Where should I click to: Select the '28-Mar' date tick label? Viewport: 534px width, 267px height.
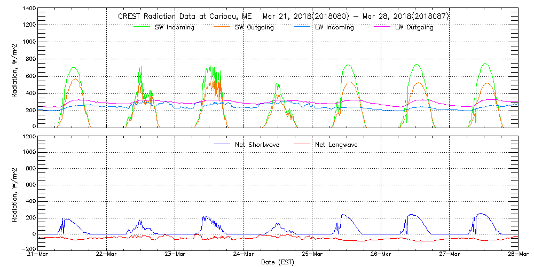point(517,254)
